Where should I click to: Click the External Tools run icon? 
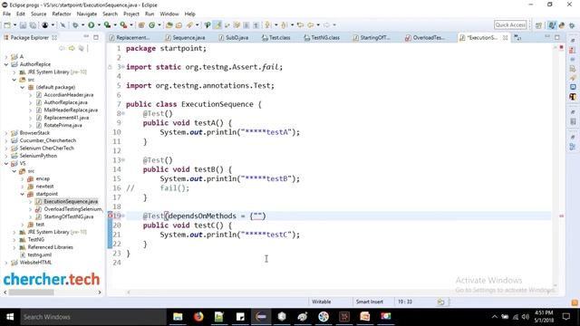(123, 25)
